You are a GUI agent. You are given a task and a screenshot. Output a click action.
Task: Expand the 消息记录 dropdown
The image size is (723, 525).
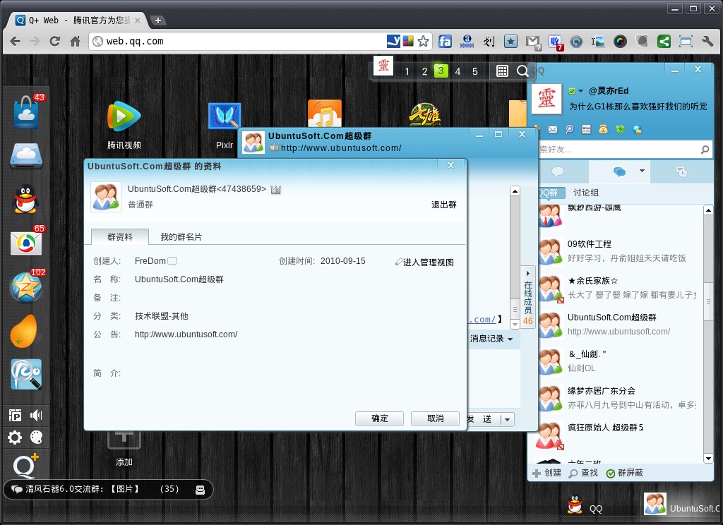point(491,339)
